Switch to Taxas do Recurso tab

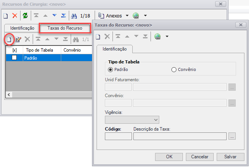[65, 28]
